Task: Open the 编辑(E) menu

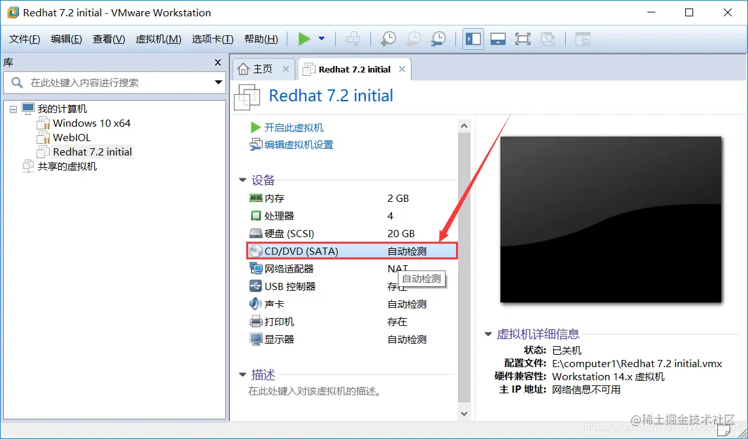Action: click(x=67, y=39)
